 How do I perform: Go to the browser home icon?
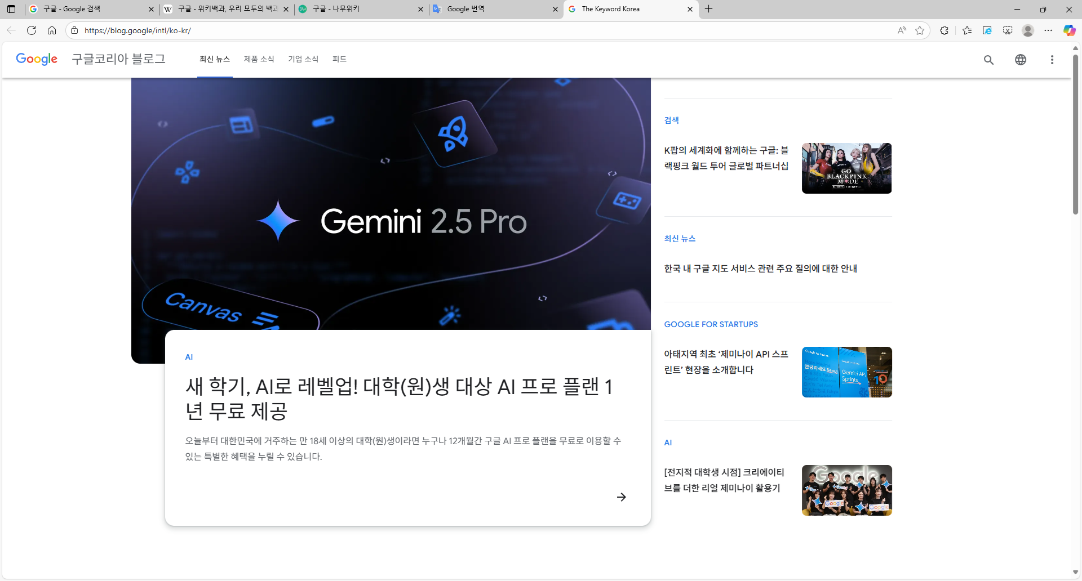[52, 30]
